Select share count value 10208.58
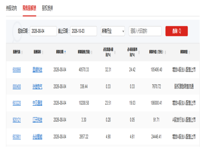 tap(84, 103)
